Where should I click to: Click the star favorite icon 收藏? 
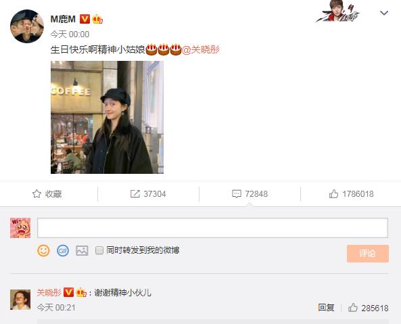coord(37,194)
